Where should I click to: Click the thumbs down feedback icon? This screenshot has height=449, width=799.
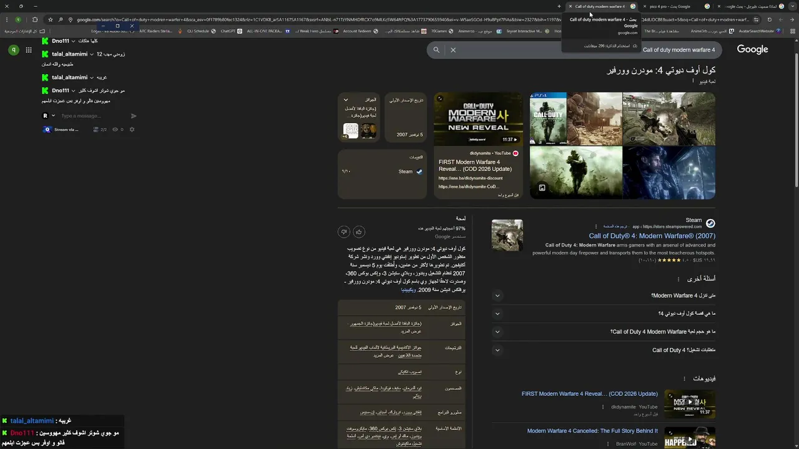coord(343,232)
